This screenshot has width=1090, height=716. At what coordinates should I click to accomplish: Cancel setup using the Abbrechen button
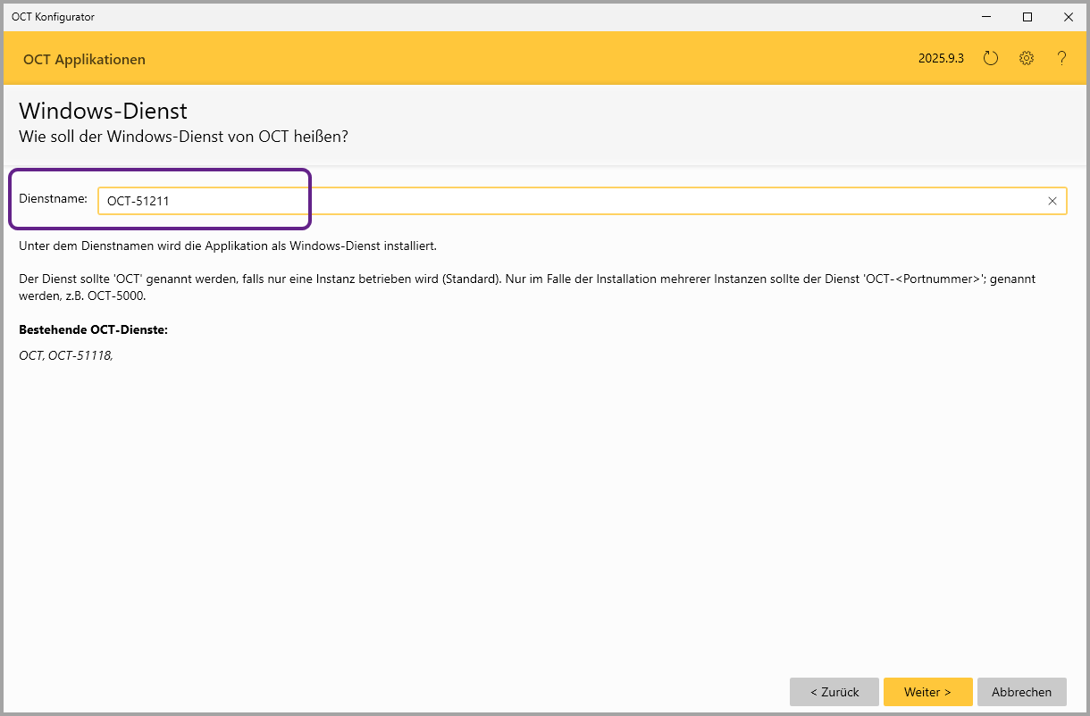[x=1021, y=692]
